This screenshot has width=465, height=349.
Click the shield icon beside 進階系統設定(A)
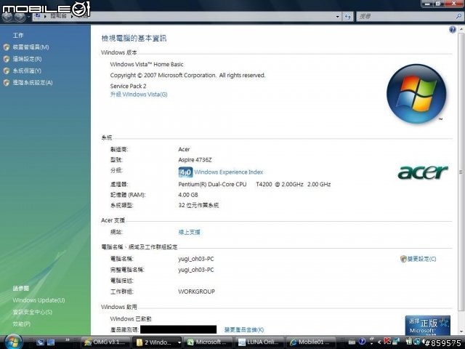pos(7,83)
